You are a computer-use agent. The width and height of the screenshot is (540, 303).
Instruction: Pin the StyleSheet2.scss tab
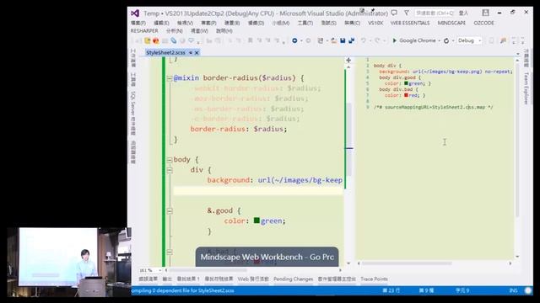click(x=191, y=52)
